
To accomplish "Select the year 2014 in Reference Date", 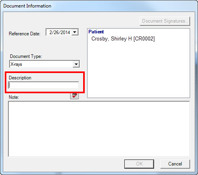I will coord(65,33).
